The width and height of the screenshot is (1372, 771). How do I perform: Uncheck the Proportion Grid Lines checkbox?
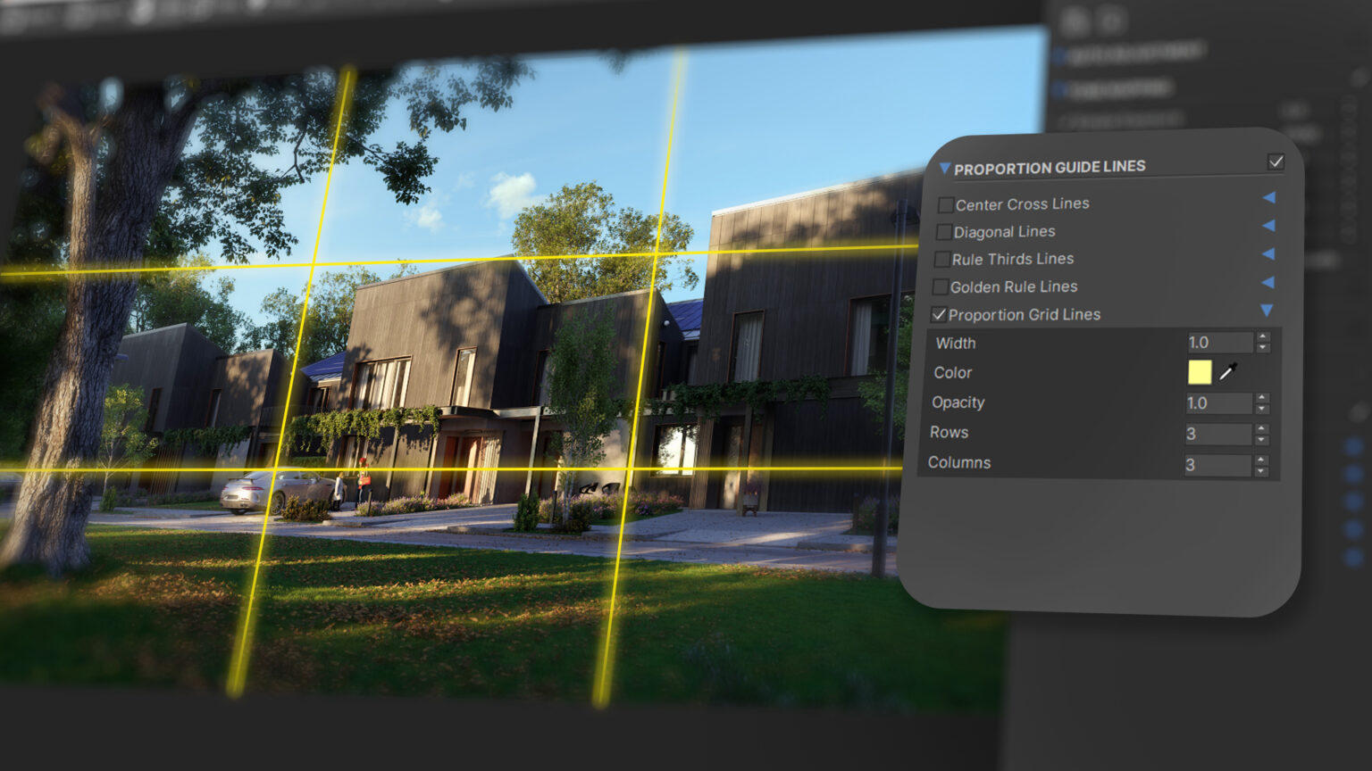[938, 314]
